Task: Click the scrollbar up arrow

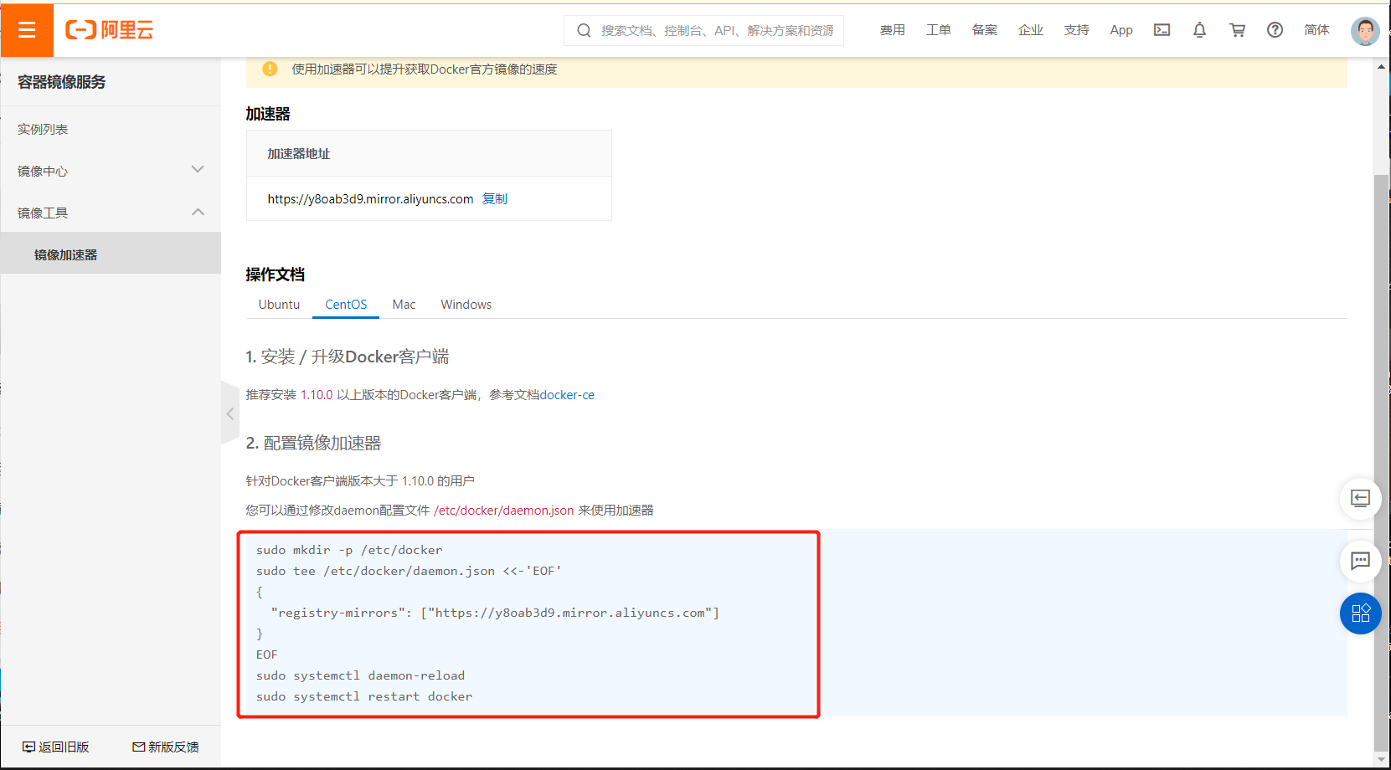Action: (1381, 66)
